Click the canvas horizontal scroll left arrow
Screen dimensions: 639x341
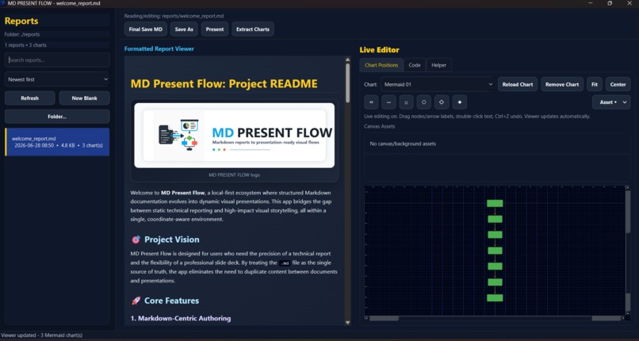click(366, 318)
